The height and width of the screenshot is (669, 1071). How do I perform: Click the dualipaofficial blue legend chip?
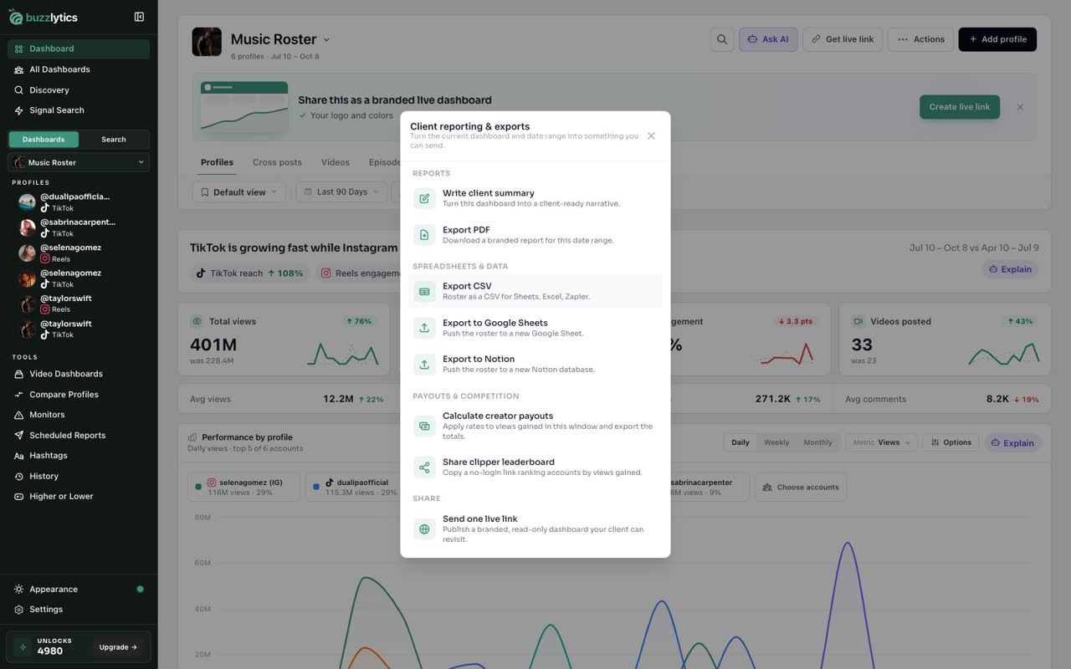tap(351, 488)
